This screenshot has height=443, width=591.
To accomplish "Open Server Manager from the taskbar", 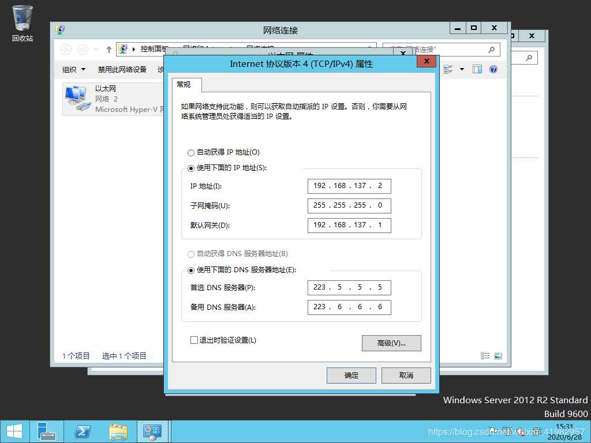I will point(47,431).
